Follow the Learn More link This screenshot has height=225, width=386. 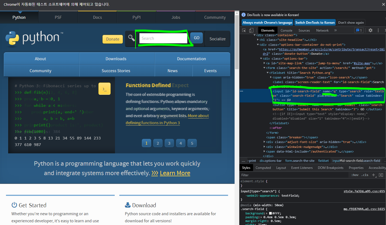tap(175, 173)
